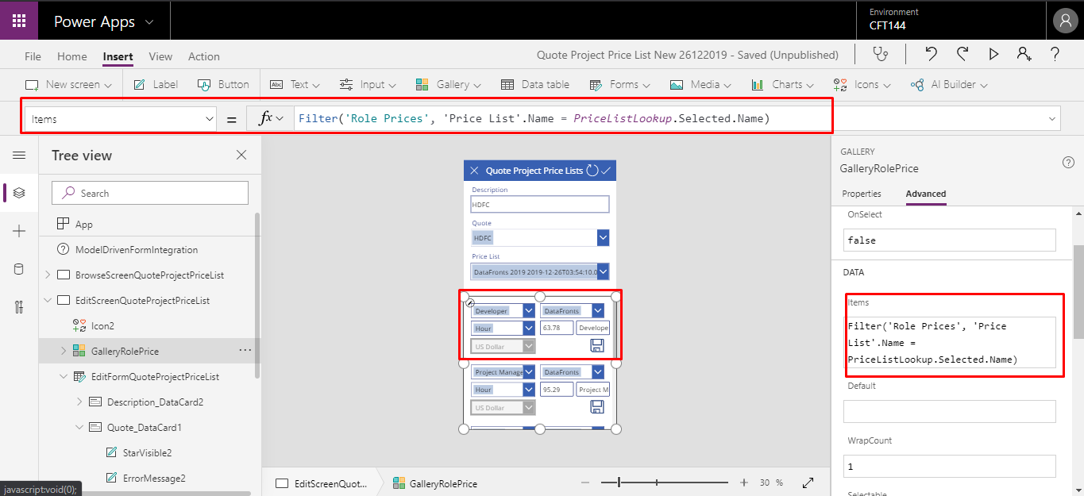Share the app with person icon
This screenshot has width=1084, height=496.
pos(1024,54)
